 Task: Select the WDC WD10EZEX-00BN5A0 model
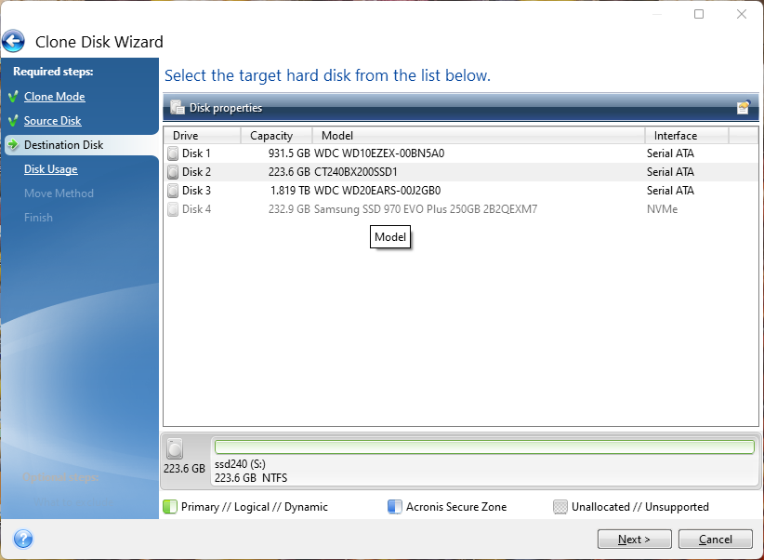(379, 153)
